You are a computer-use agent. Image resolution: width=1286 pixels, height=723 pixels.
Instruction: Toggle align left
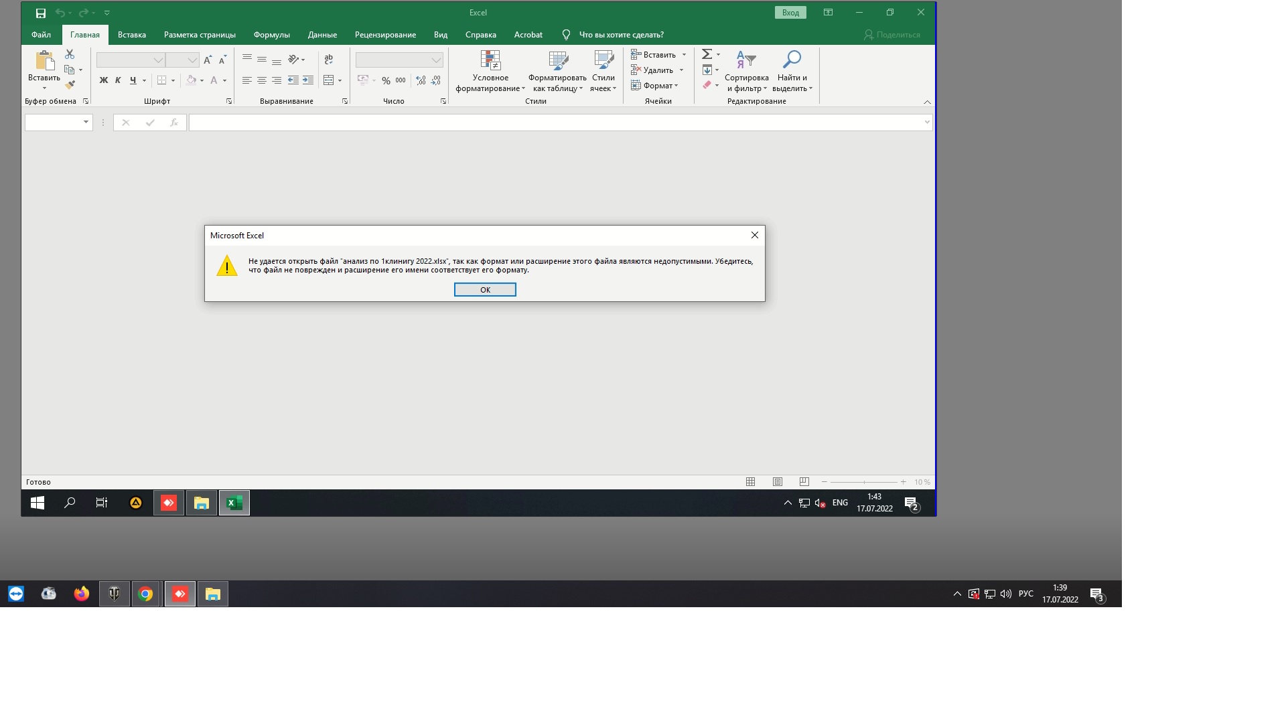pyautogui.click(x=247, y=80)
